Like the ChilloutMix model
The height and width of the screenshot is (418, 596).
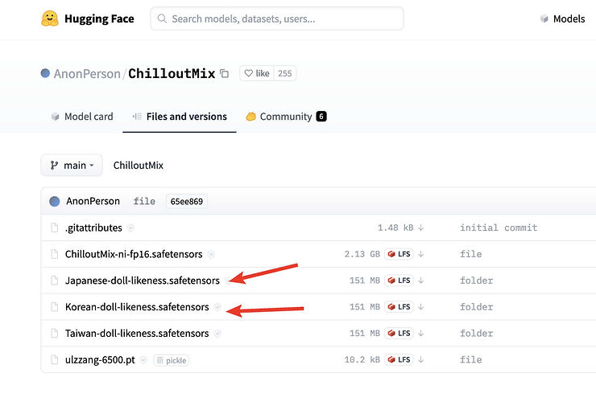point(257,73)
